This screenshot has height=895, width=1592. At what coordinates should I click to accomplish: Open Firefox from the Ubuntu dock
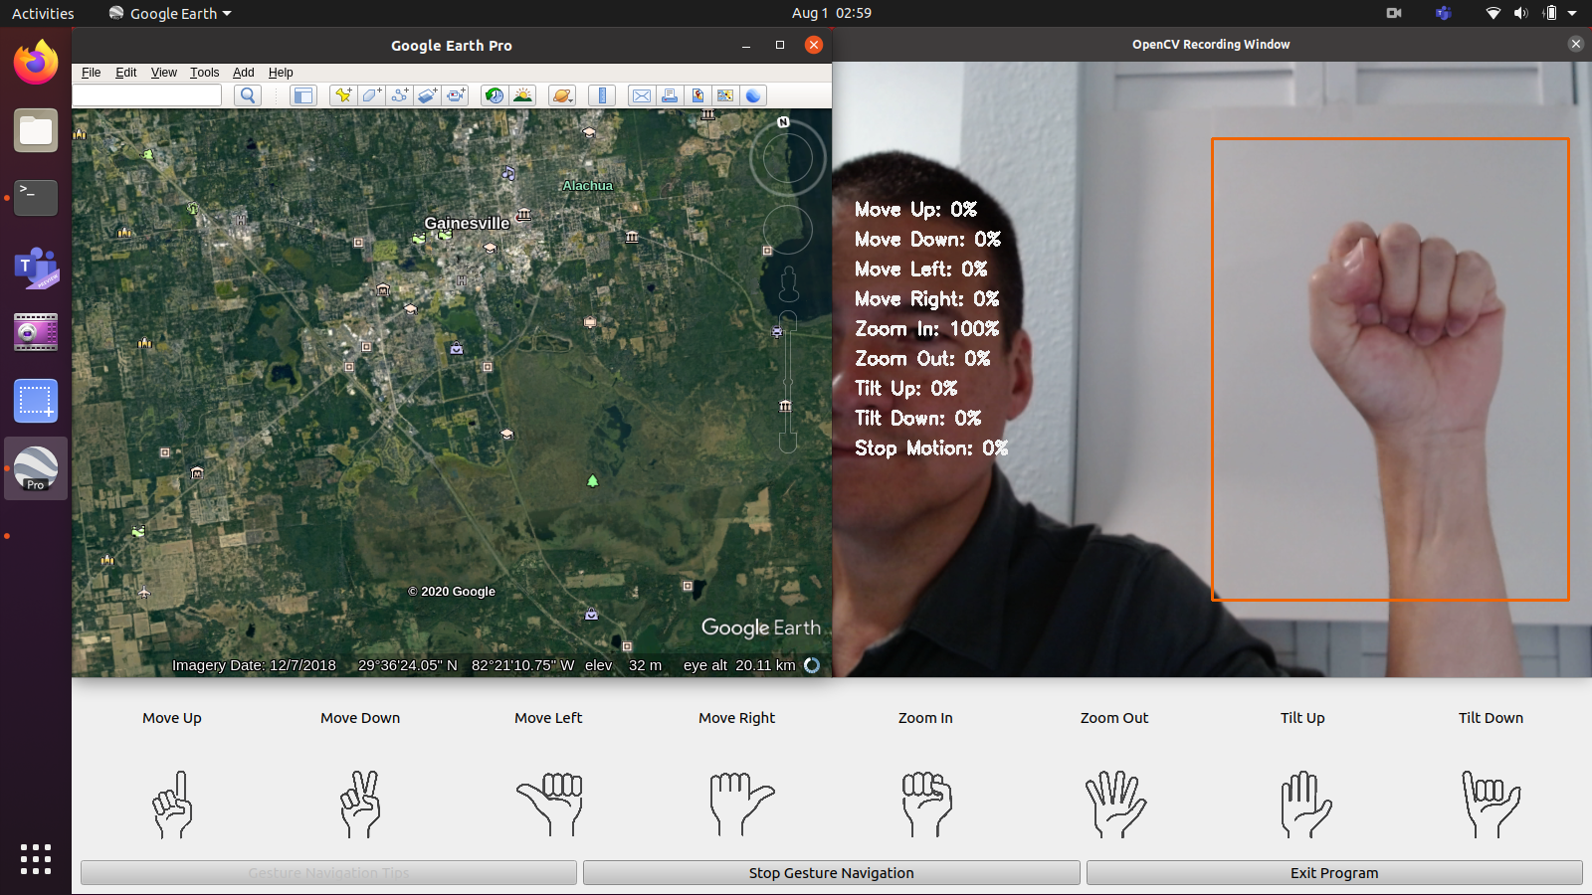point(36,63)
